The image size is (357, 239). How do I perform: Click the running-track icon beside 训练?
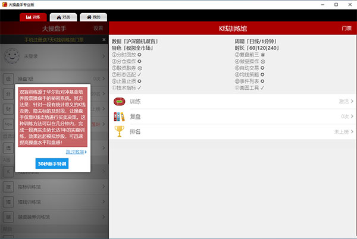[120, 101]
